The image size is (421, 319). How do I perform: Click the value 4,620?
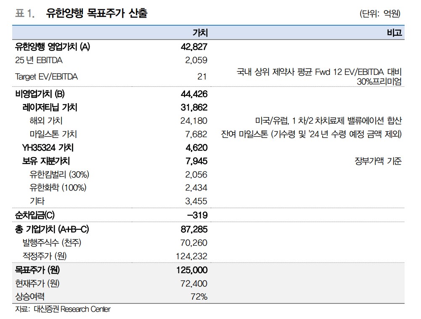pos(196,148)
